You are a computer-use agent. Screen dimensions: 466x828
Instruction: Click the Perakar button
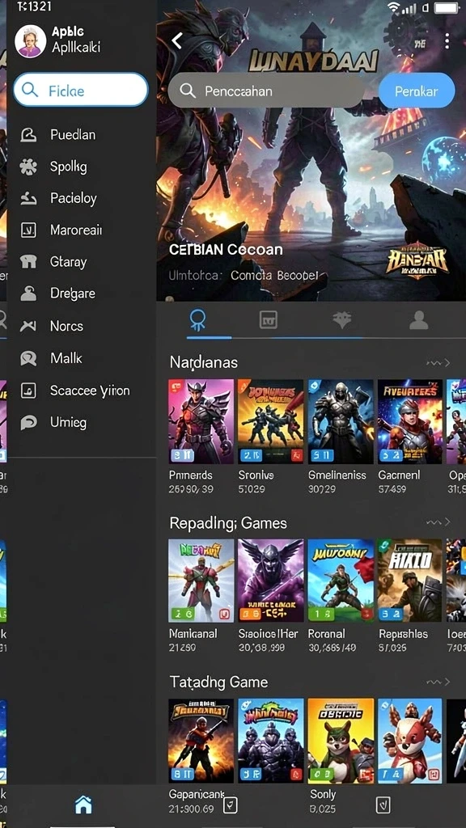pos(417,91)
